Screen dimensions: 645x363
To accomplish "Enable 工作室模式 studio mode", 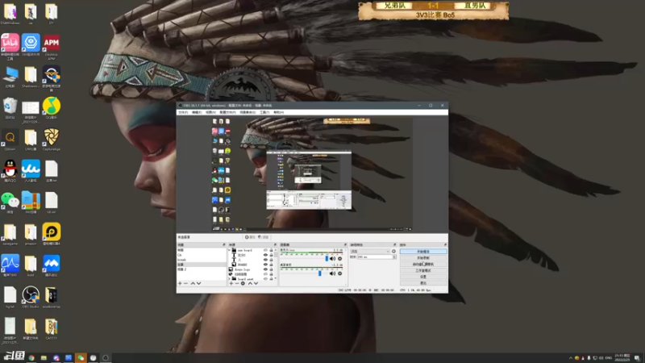I will (423, 270).
